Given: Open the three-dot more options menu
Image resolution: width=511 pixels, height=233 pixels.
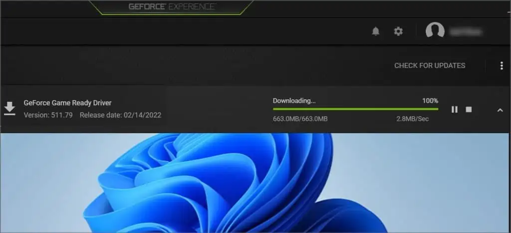Looking at the screenshot, I should [x=502, y=65].
